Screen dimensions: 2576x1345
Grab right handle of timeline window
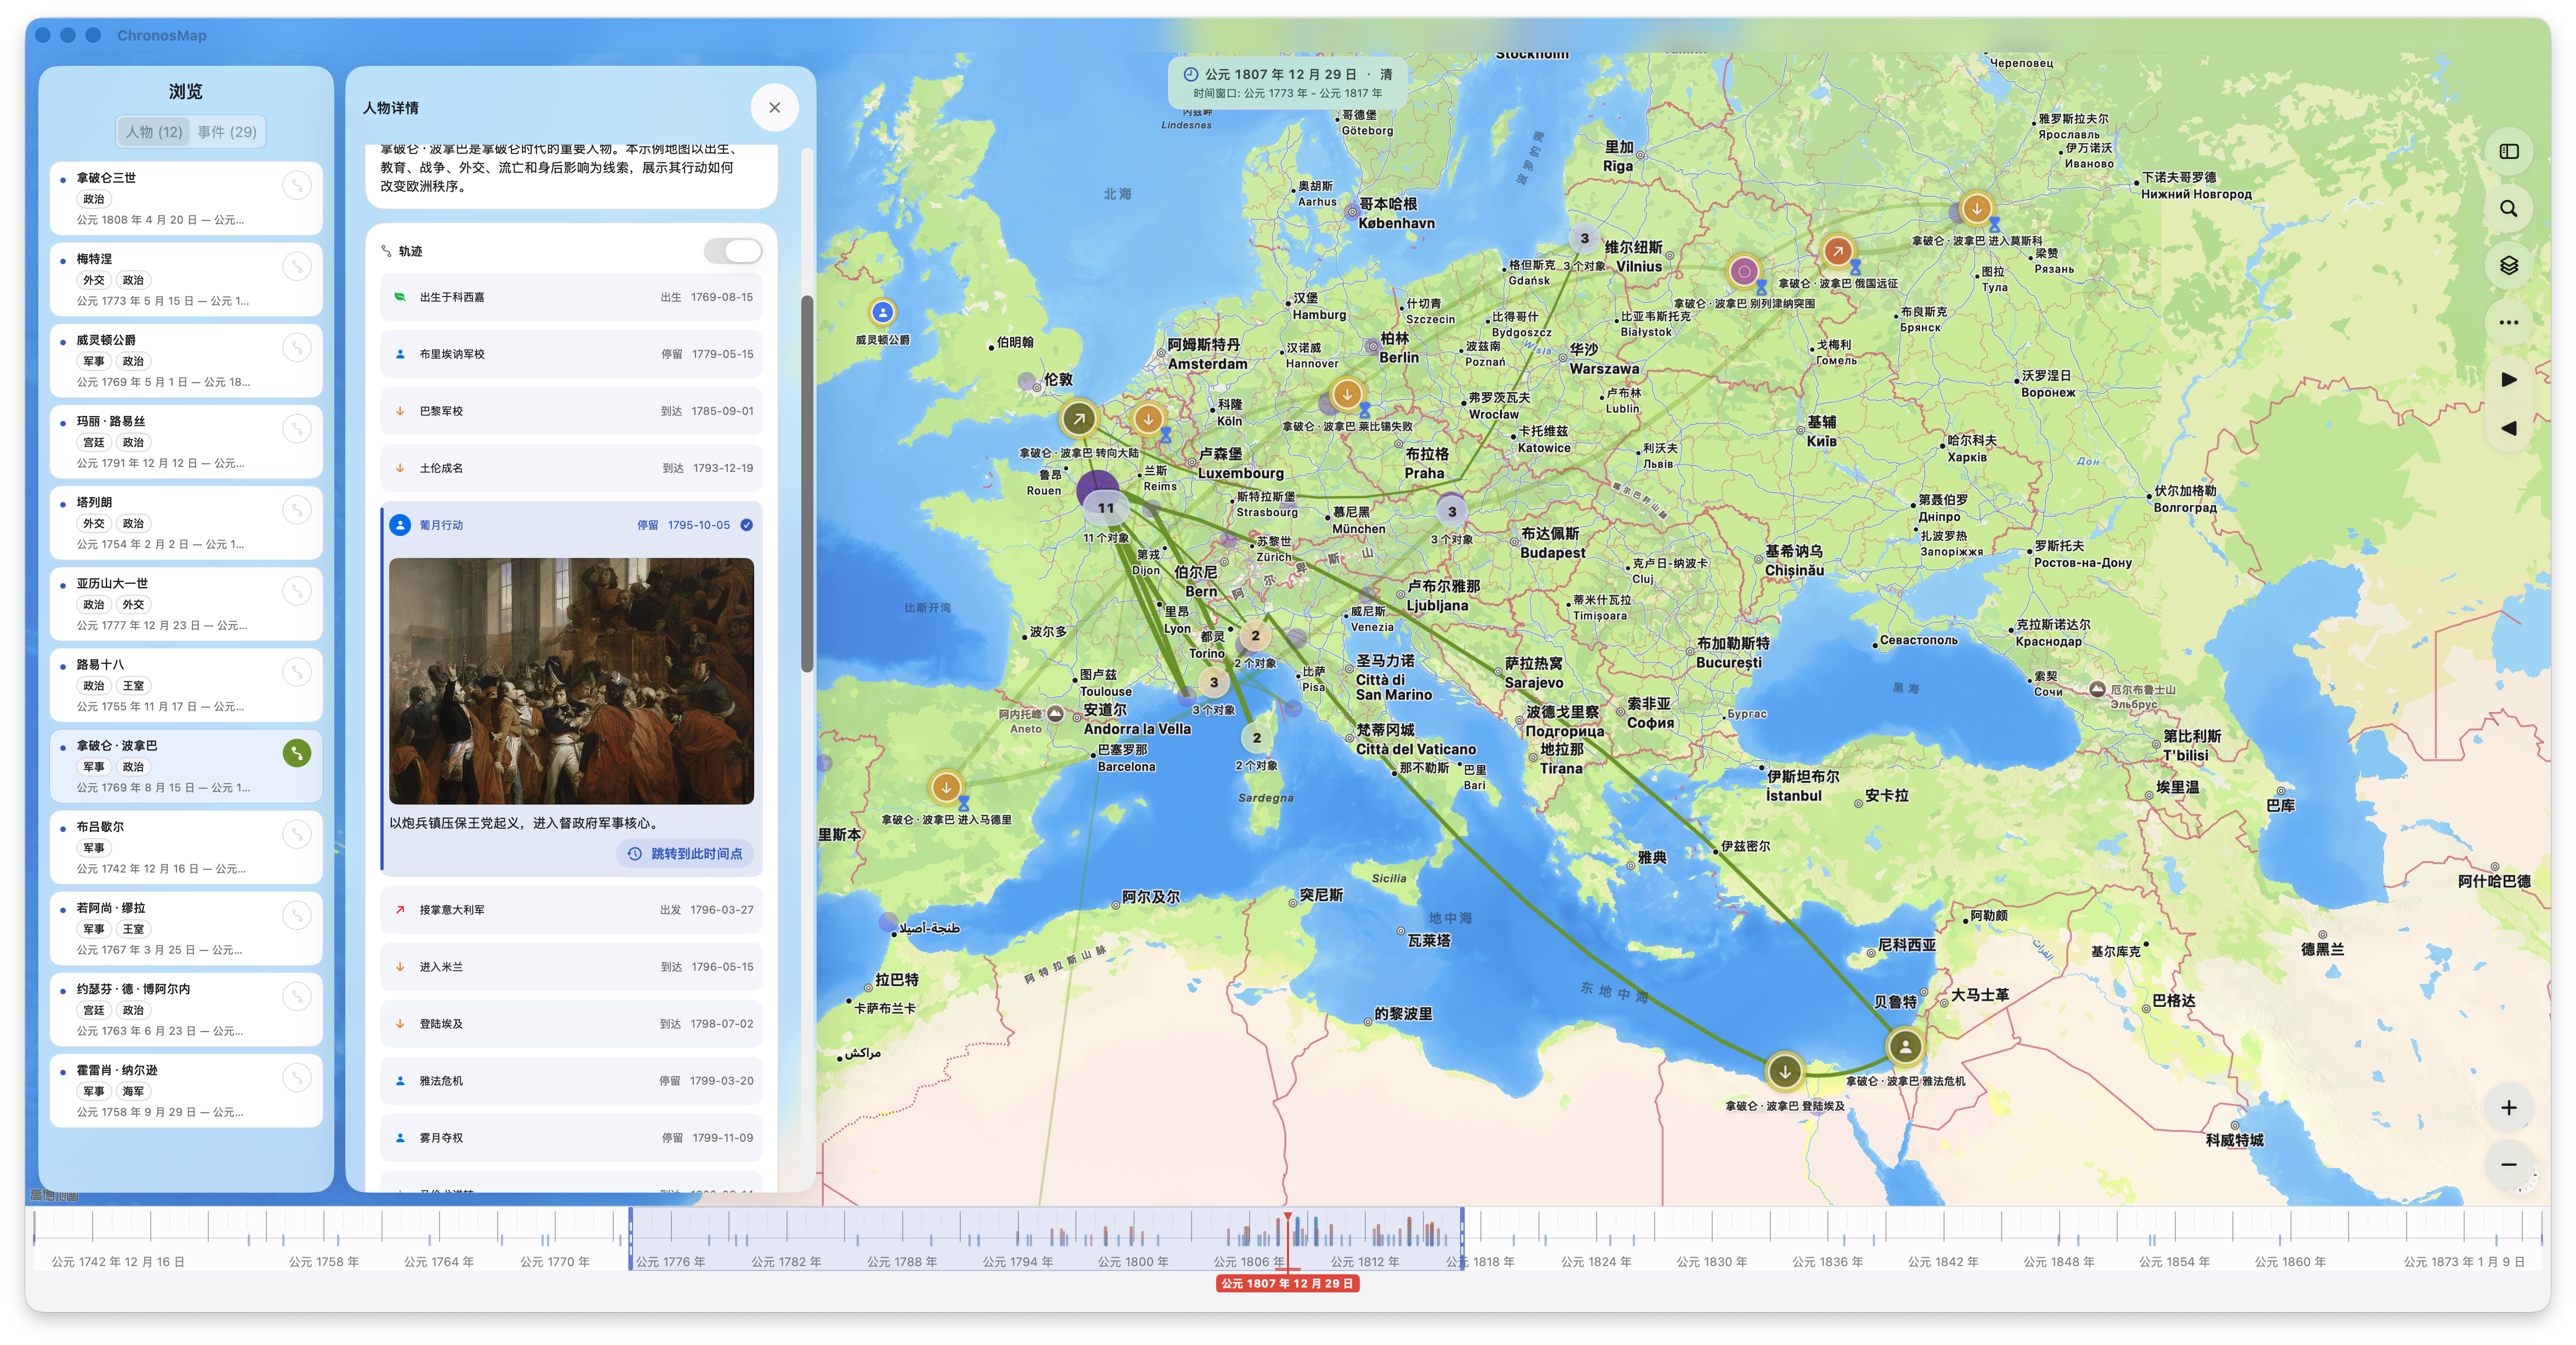1462,1239
